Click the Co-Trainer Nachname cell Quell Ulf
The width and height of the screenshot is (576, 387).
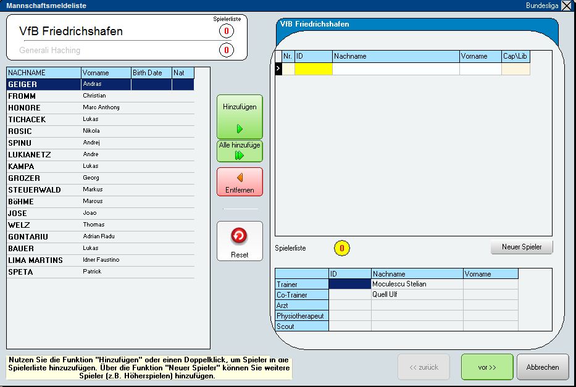pyautogui.click(x=417, y=294)
